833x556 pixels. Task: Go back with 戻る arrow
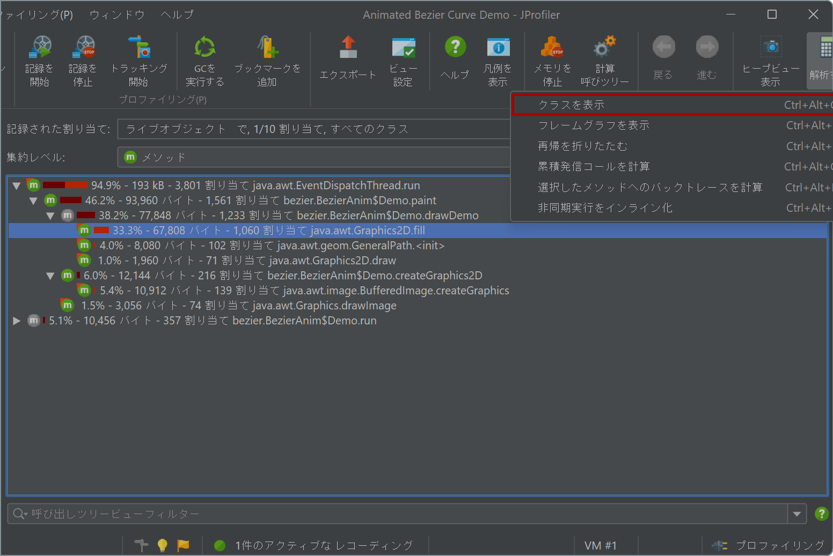[x=663, y=58]
